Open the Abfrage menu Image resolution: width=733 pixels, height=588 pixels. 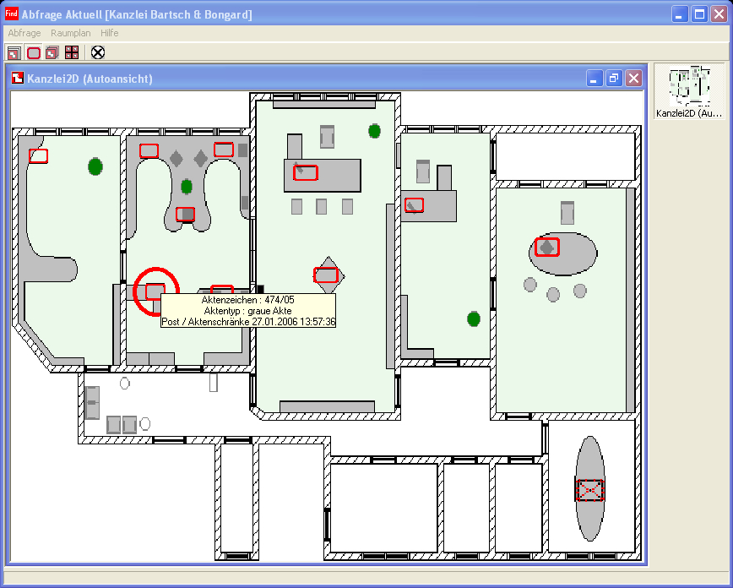(24, 33)
